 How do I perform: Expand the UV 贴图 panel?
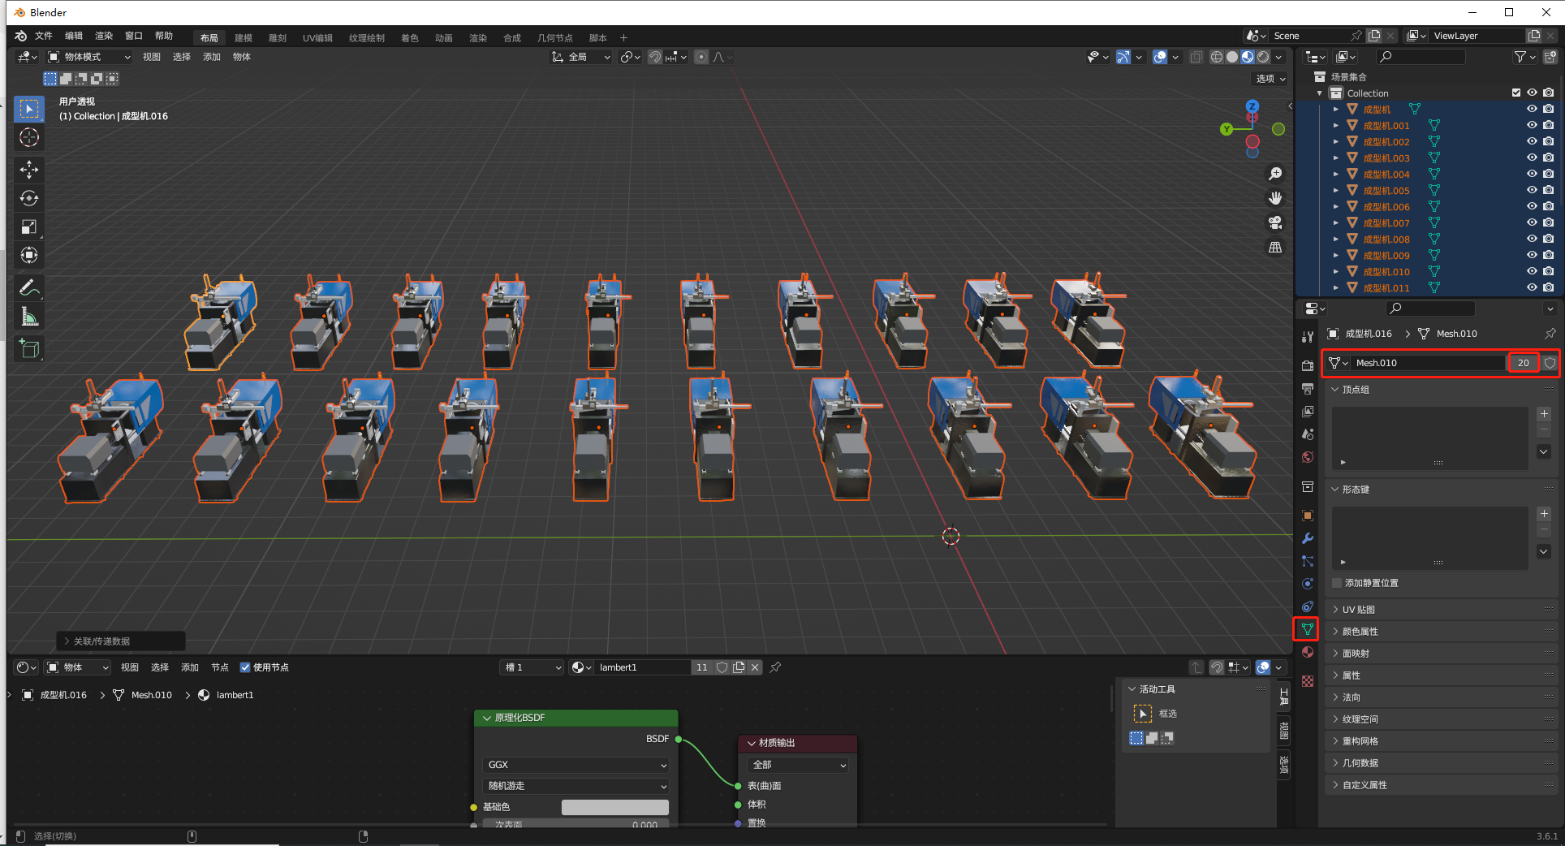pos(1358,610)
